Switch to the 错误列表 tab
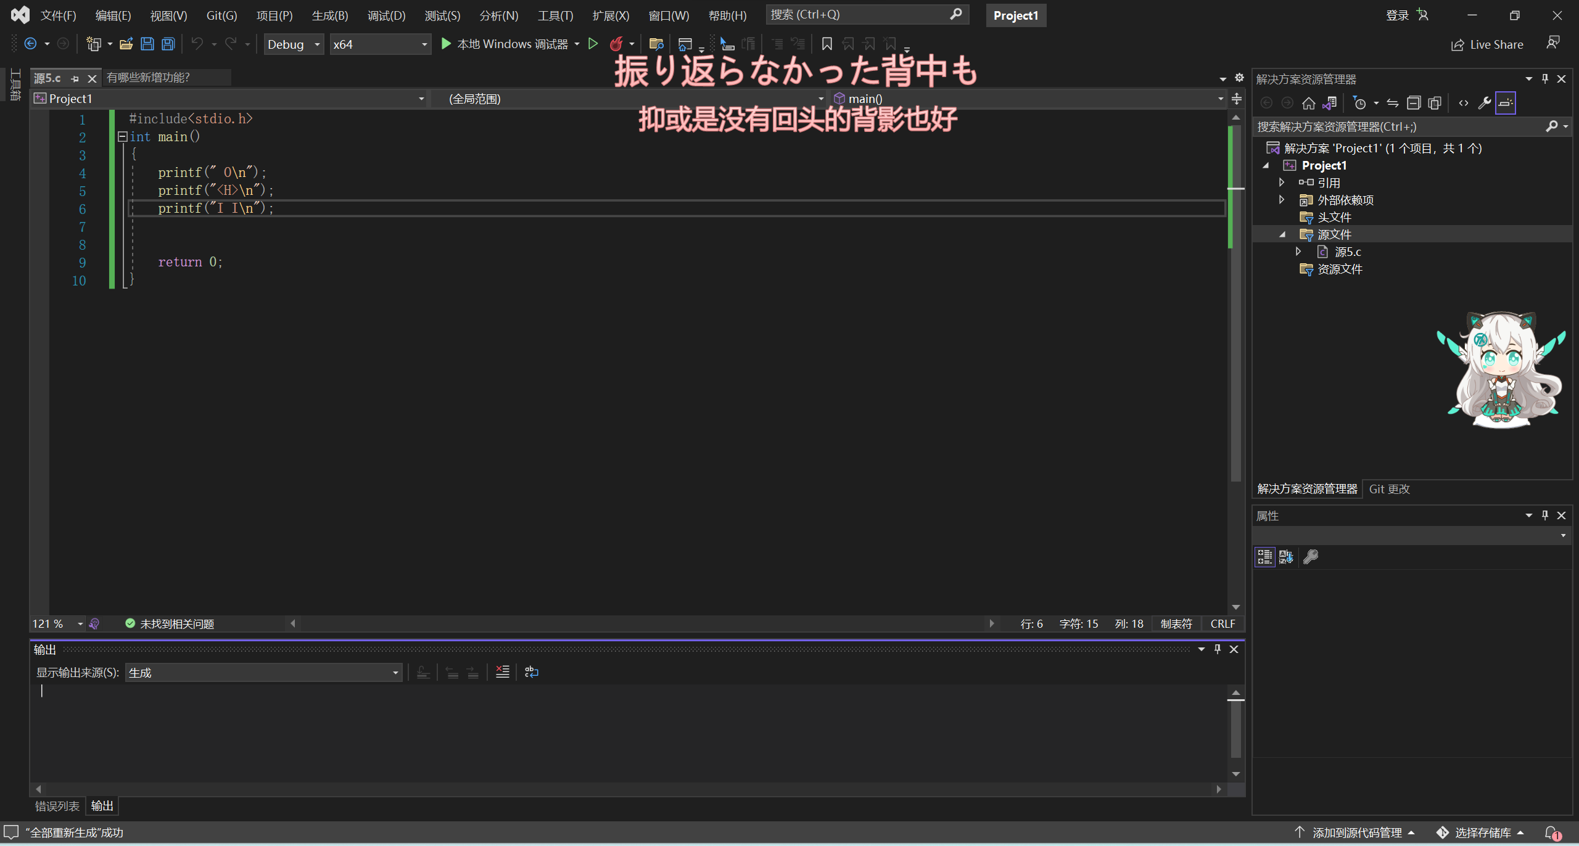This screenshot has height=846, width=1579. (57, 806)
